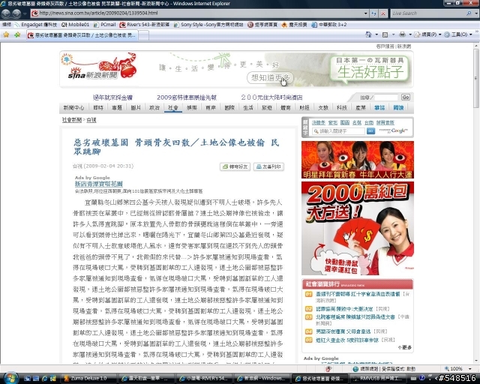
Task: Click the red Stop loading button
Action: 383,13
